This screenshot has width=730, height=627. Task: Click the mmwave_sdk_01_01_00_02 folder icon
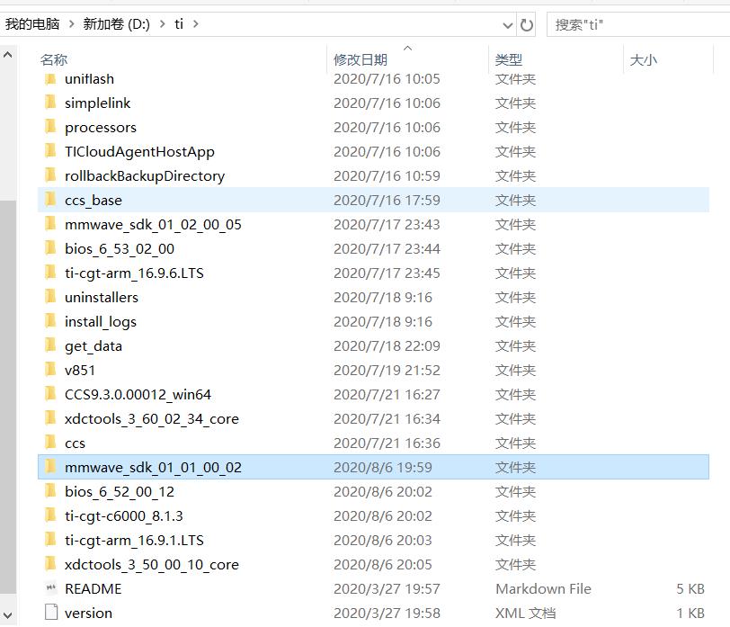(50, 467)
